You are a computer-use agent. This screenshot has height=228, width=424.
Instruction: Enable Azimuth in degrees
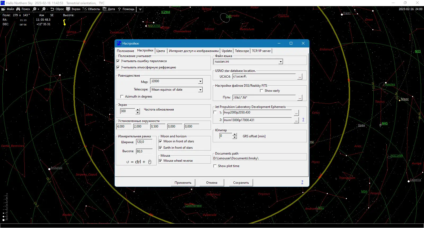click(x=122, y=97)
